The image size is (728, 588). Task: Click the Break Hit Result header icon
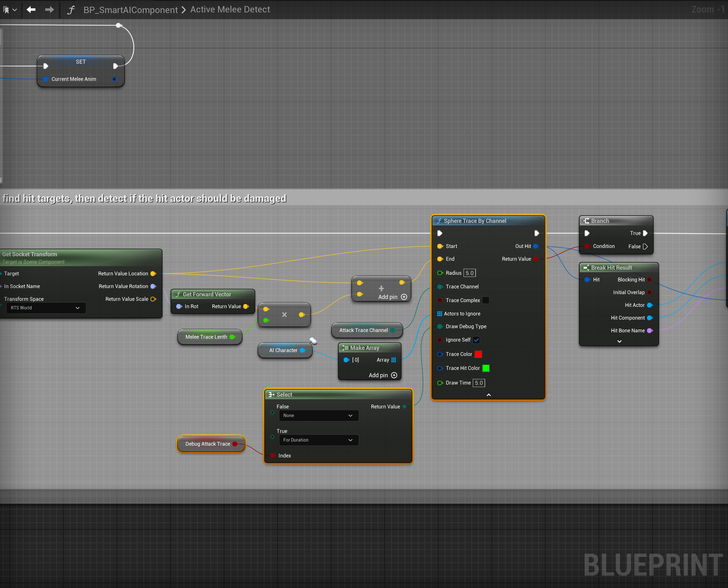click(x=586, y=268)
